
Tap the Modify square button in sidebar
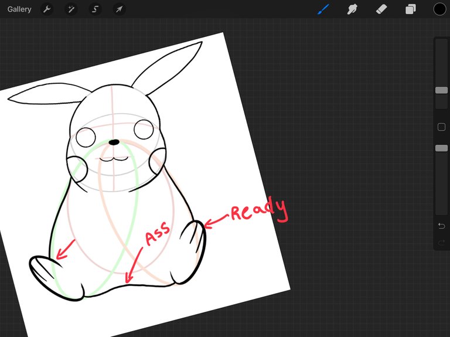coord(441,127)
